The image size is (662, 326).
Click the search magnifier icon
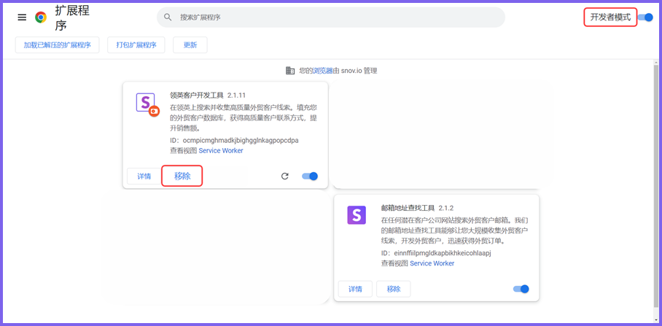pos(168,18)
